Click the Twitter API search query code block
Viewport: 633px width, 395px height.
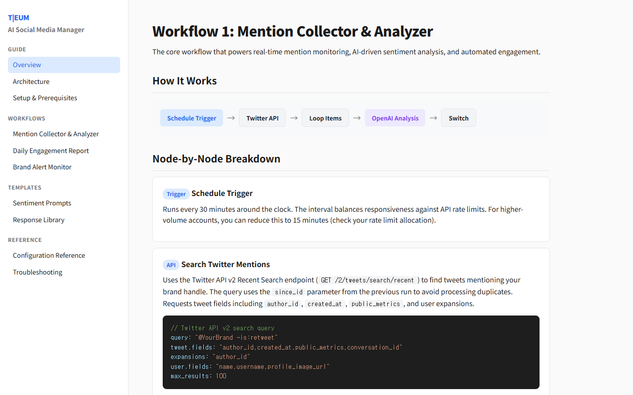351,352
